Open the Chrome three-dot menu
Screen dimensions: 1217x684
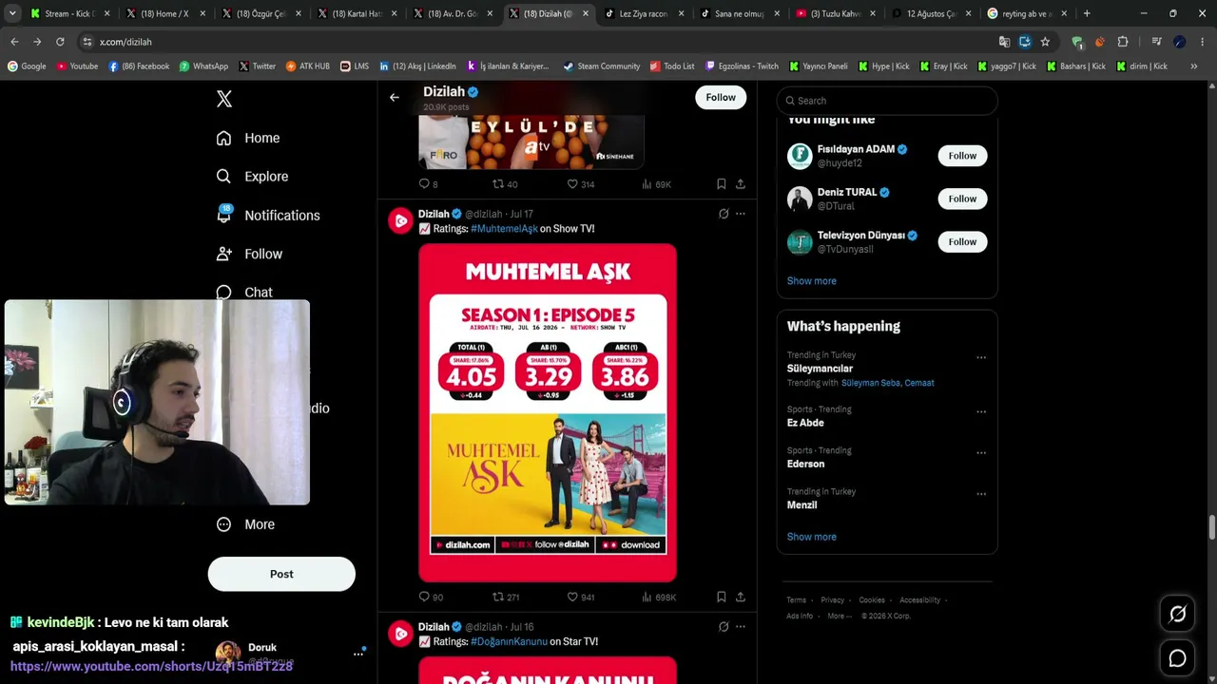(1203, 42)
